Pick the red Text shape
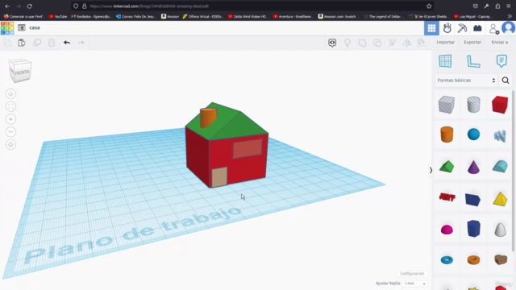 (447, 197)
